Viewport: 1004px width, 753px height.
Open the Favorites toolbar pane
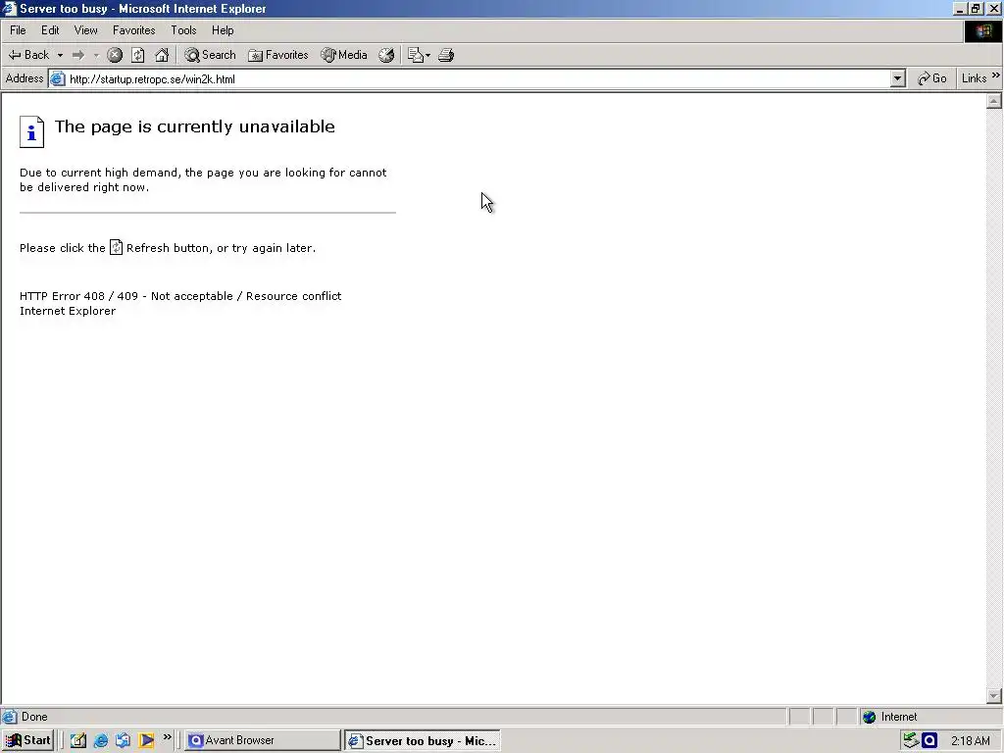pos(277,55)
